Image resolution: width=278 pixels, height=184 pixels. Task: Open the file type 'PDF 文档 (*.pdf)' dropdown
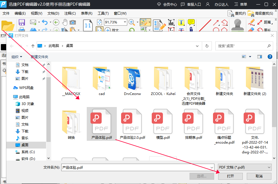pyautogui.click(x=245, y=167)
